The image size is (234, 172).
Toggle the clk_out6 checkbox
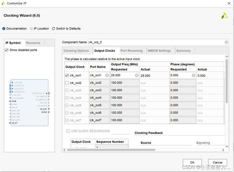point(67,113)
